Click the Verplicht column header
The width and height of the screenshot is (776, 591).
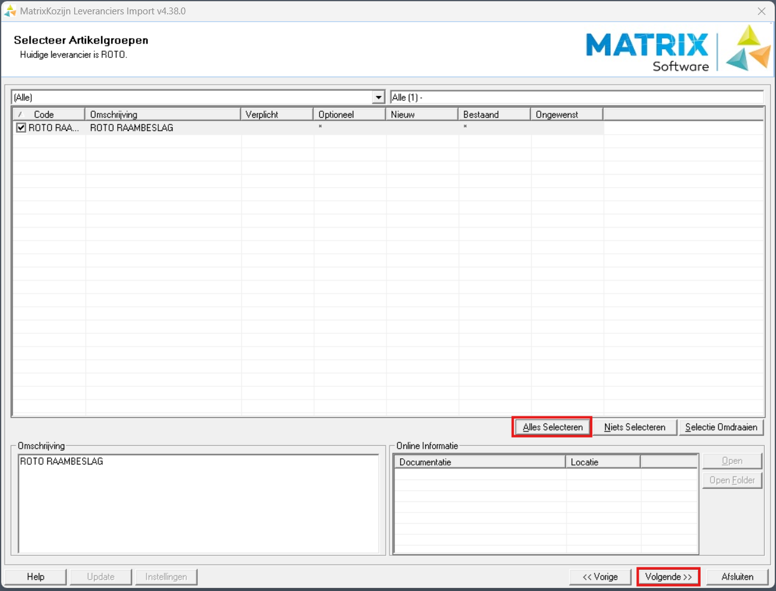pyautogui.click(x=277, y=114)
